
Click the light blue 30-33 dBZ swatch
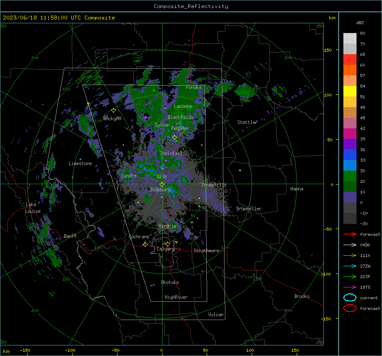(350, 166)
